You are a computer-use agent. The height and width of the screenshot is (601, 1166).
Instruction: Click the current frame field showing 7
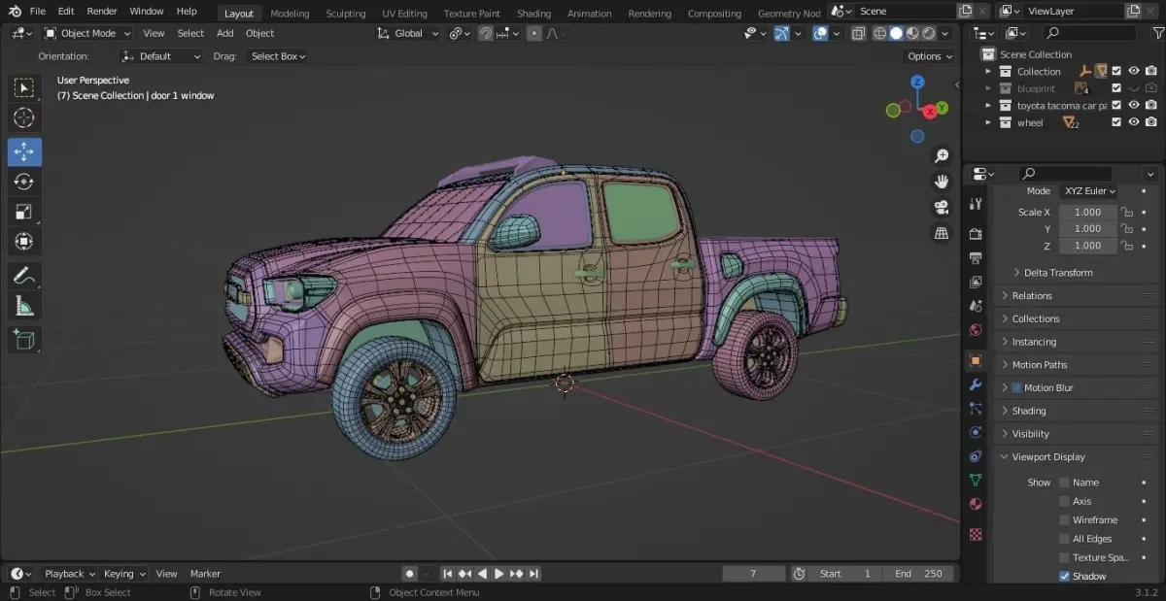coord(753,574)
